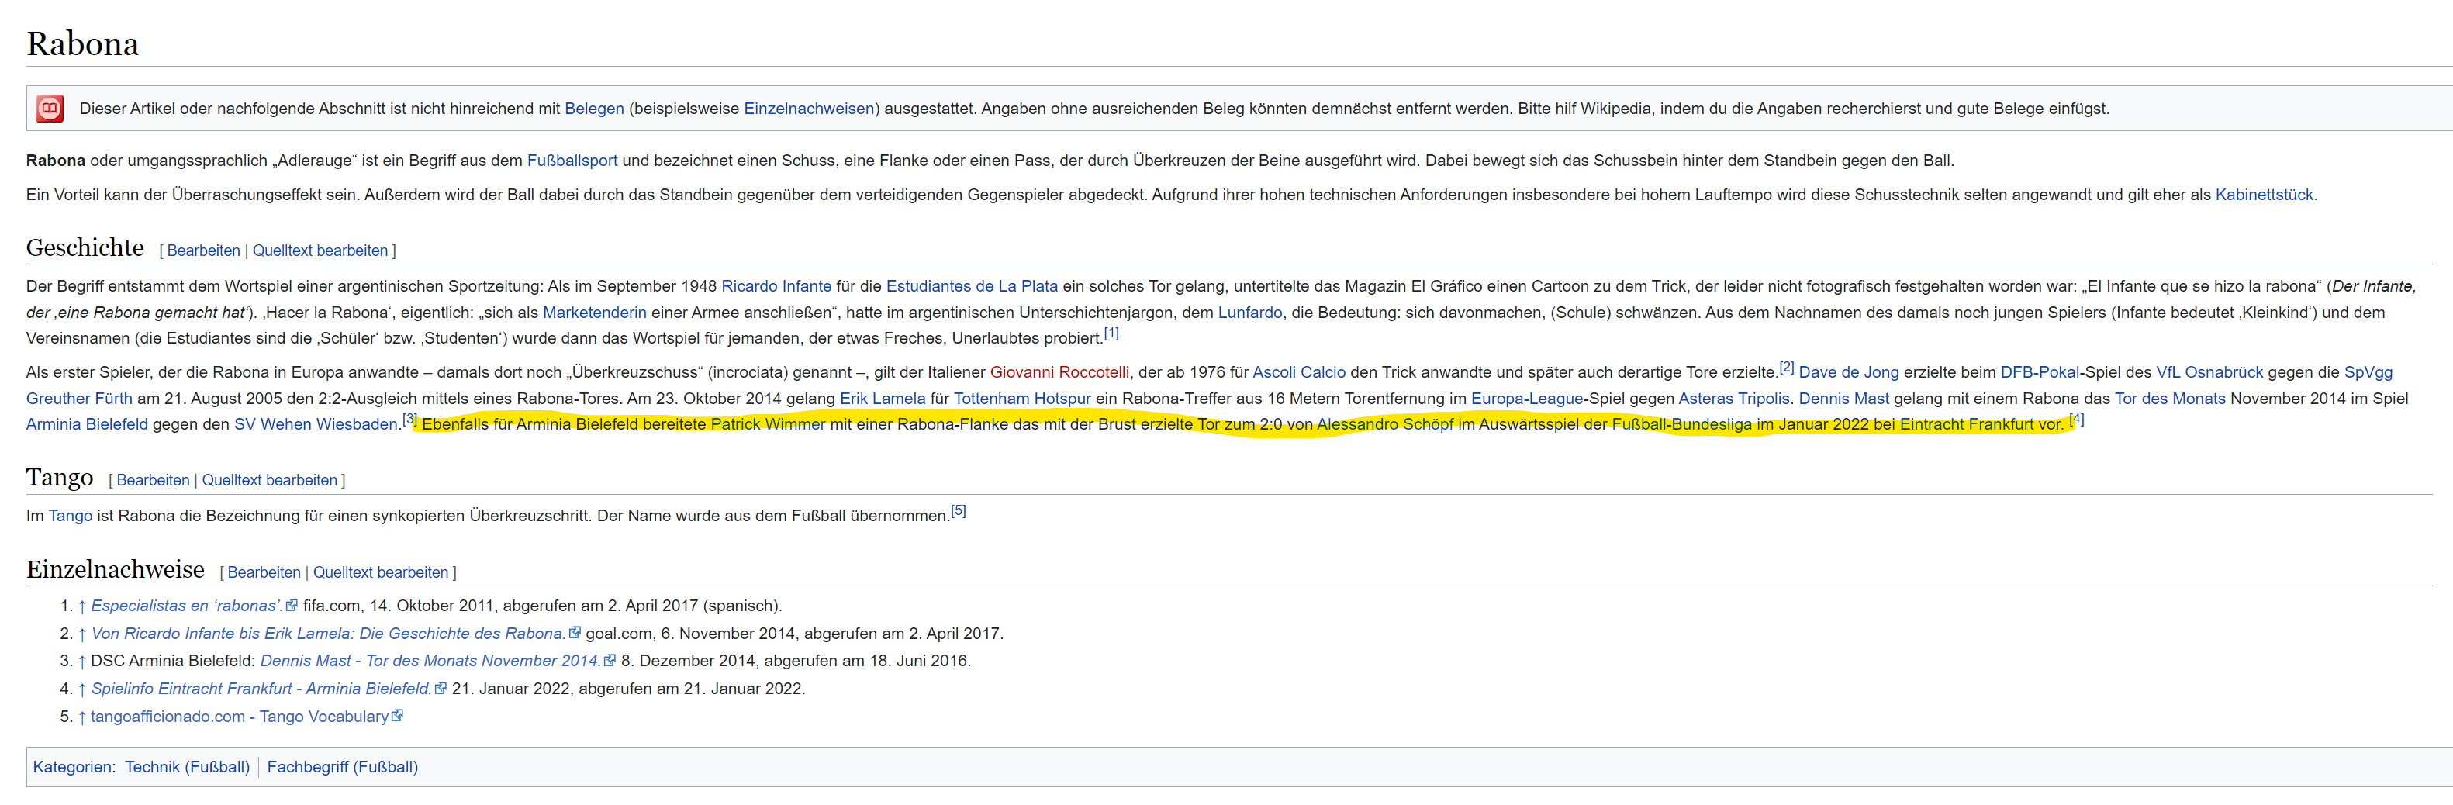2453x805 pixels.
Task: Open the 'VfL Osnabrück' link
Action: [2209, 372]
